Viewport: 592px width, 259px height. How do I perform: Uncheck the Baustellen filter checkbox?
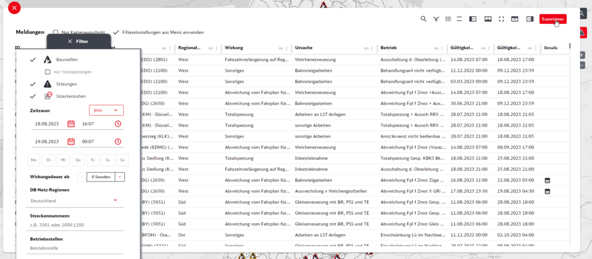pyautogui.click(x=33, y=60)
